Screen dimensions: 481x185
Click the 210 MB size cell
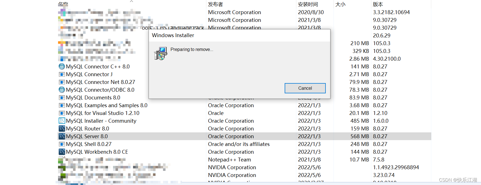point(360,43)
